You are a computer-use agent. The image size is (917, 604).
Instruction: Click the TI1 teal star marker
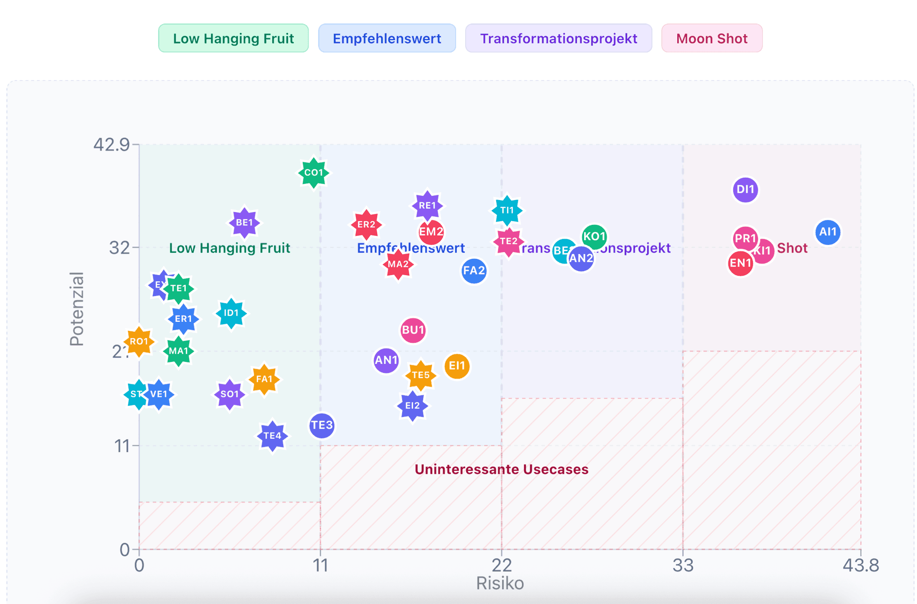pos(507,210)
